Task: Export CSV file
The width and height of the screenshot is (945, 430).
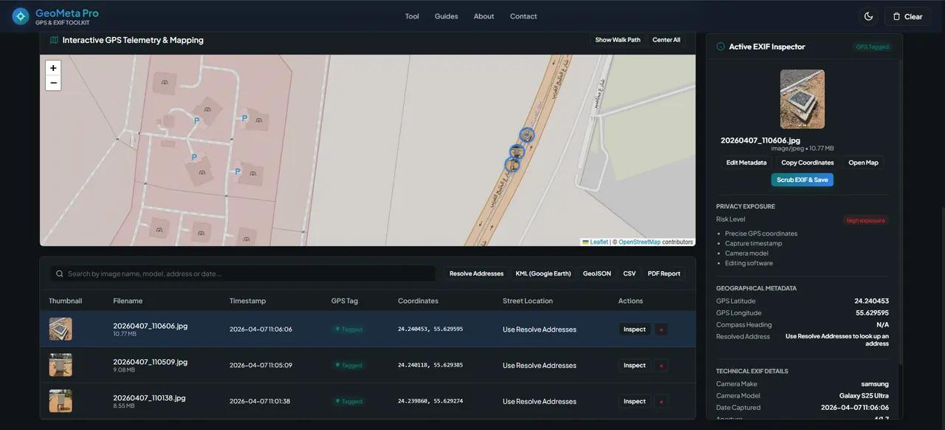Action: click(x=629, y=273)
